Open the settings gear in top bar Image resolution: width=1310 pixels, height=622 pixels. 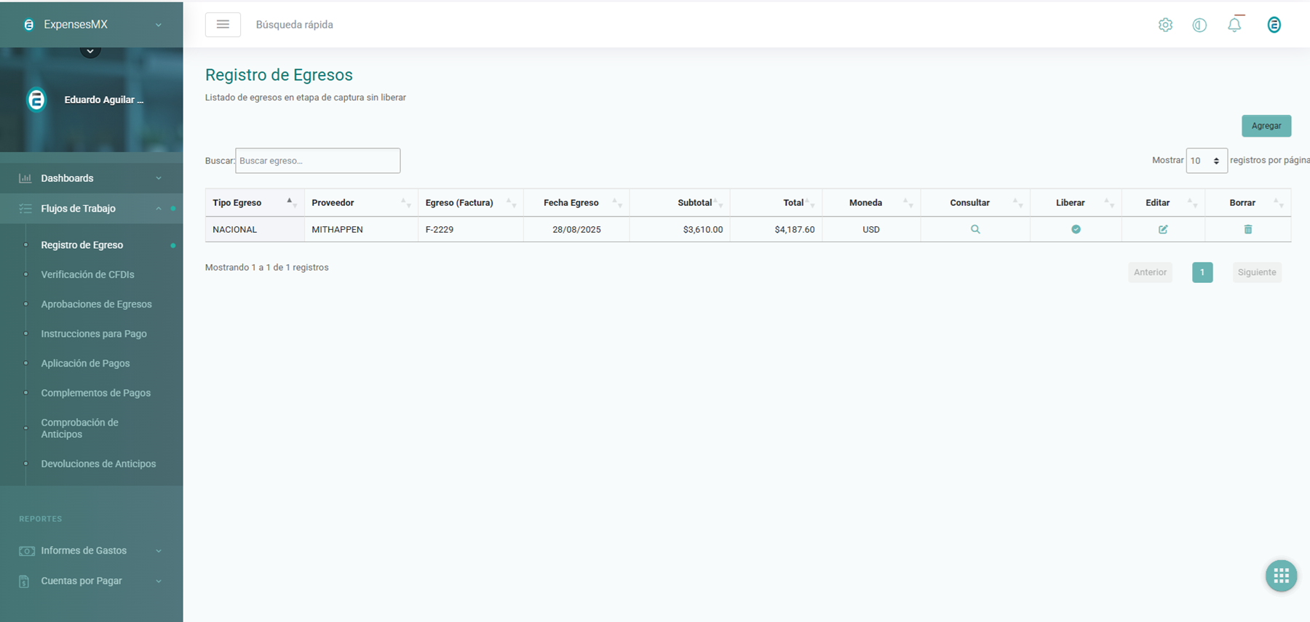coord(1165,25)
